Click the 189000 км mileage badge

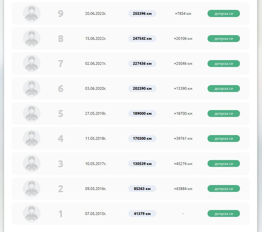click(142, 113)
